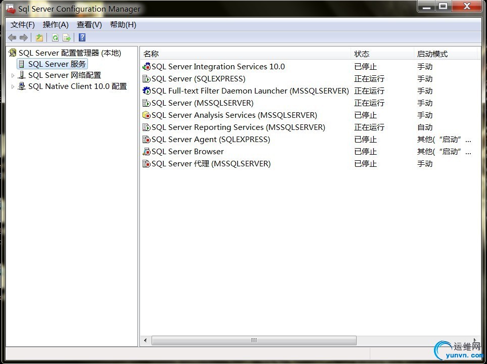Click the SQL Server Analysis Services stopped service icon
Image resolution: width=487 pixels, height=364 pixels.
[147, 115]
